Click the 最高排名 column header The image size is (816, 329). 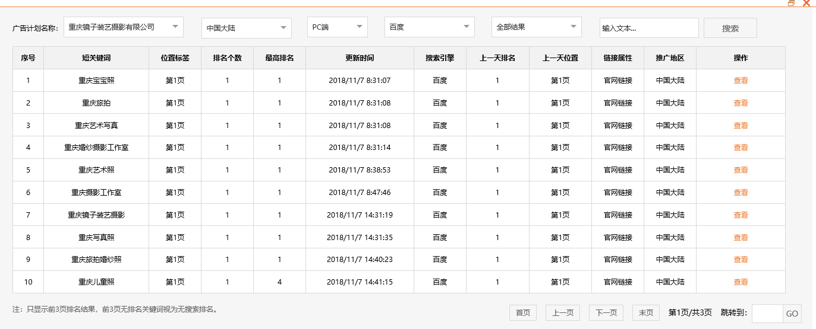click(280, 58)
